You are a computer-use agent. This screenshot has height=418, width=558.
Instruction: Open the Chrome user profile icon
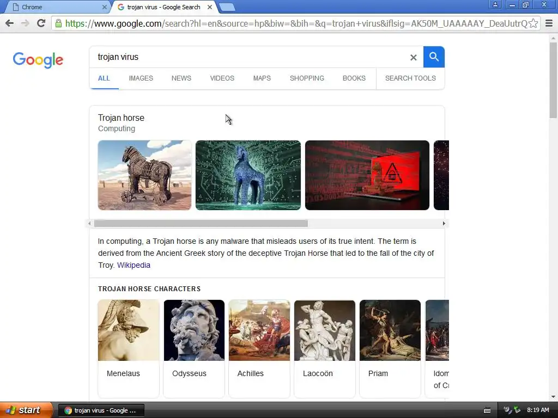tap(495, 4)
